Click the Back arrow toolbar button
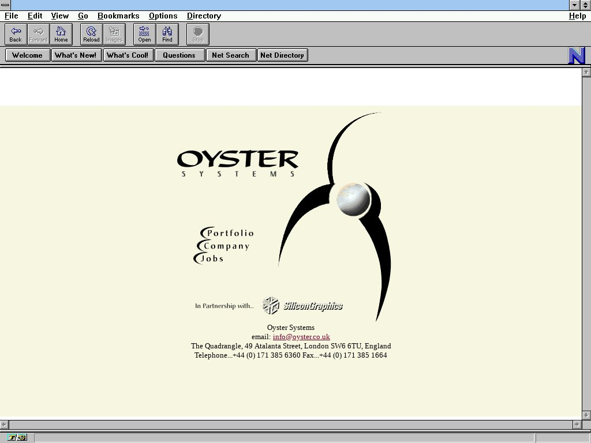 point(16,34)
